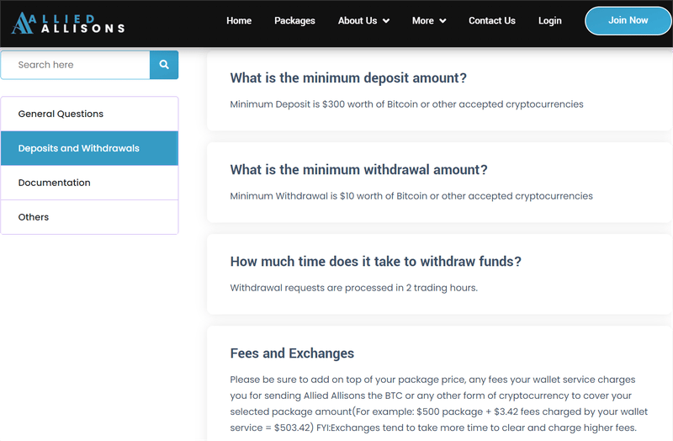Click the magnifier search icon button
This screenshot has width=673, height=441.
(164, 65)
